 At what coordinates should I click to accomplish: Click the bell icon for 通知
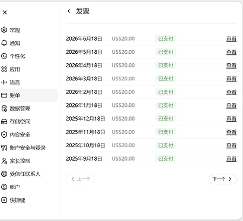(4, 43)
